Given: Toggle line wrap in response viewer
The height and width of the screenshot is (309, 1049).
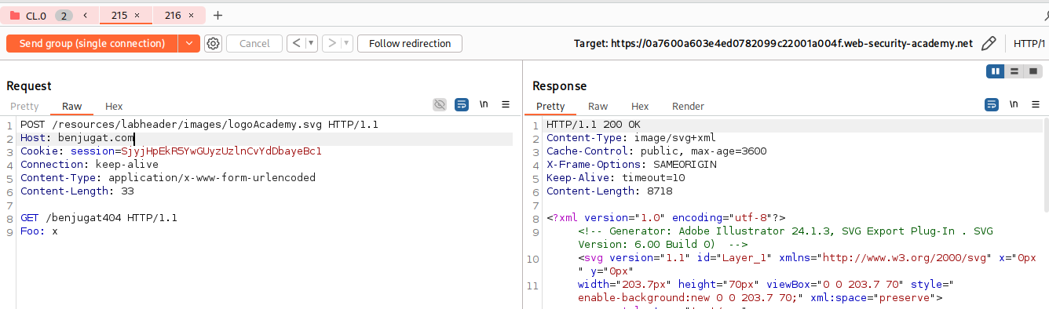Looking at the screenshot, I should point(992,104).
